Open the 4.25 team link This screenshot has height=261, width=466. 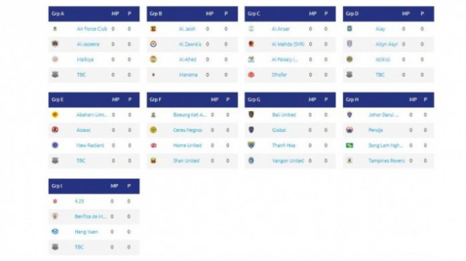(x=79, y=201)
